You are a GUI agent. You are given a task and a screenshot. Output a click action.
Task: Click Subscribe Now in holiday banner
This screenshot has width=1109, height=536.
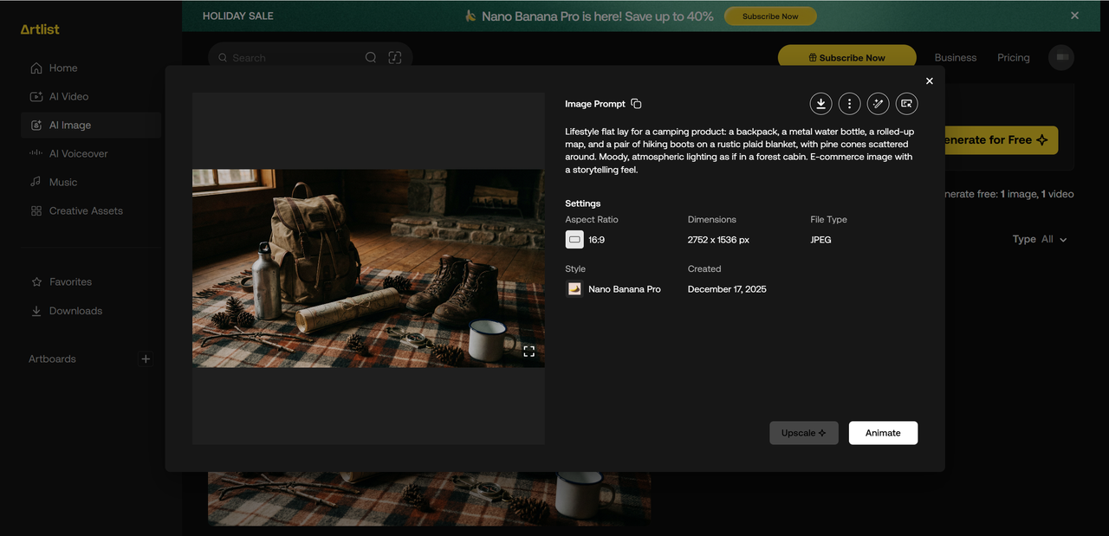[x=770, y=16]
